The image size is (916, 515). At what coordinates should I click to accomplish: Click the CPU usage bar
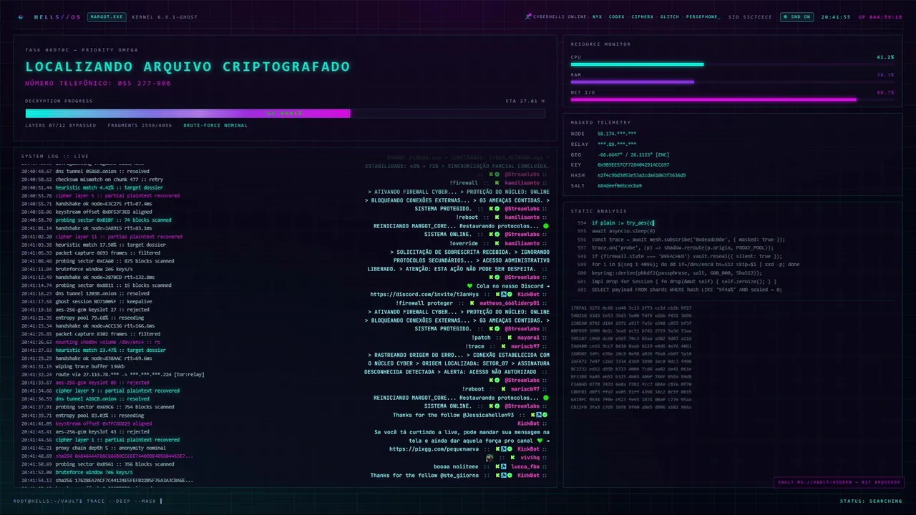pos(732,64)
